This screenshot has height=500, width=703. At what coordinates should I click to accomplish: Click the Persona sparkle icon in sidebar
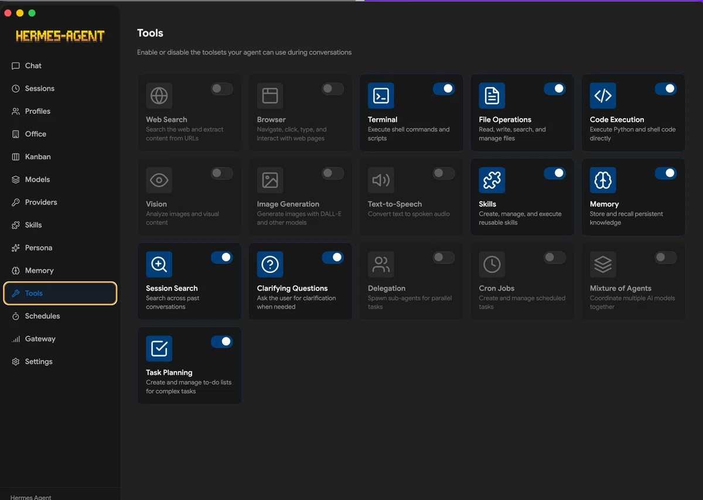point(16,248)
